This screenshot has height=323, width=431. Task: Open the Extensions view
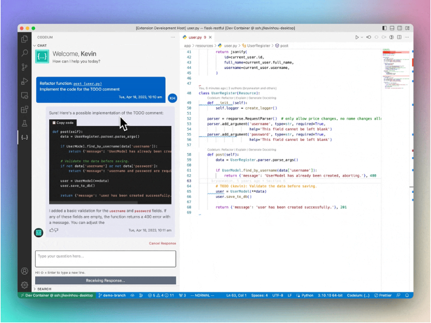(24, 109)
